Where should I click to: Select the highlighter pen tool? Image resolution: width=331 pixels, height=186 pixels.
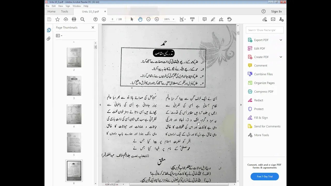click(x=213, y=19)
